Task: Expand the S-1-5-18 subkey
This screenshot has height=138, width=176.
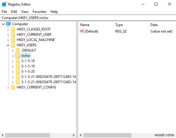Action: (x=13, y=61)
